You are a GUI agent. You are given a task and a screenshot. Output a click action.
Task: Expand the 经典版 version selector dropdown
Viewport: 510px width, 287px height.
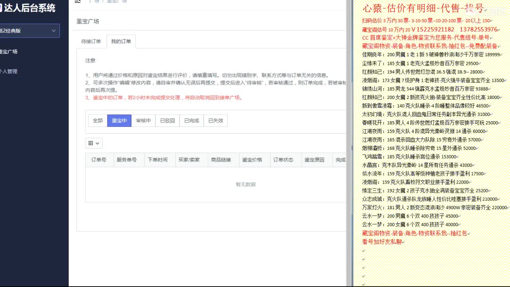(29, 31)
